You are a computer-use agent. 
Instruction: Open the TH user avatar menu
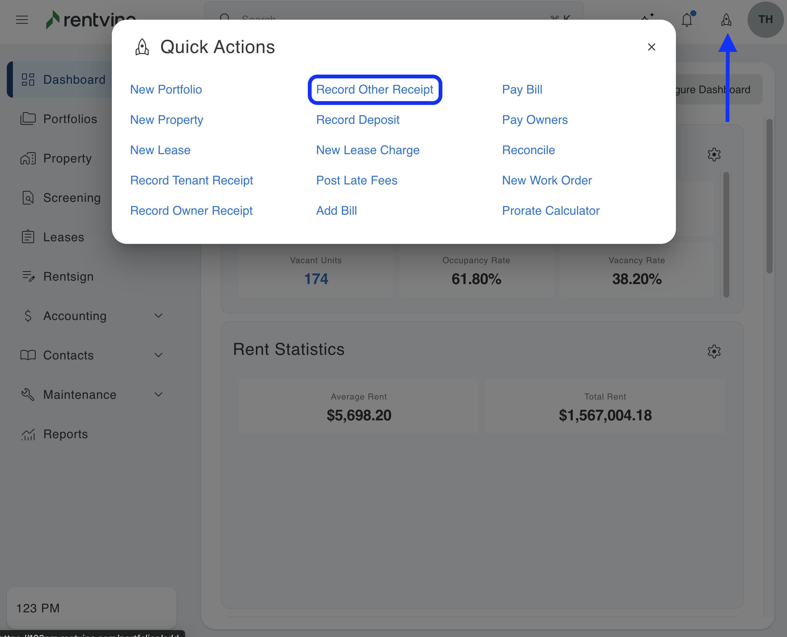pyautogui.click(x=765, y=19)
